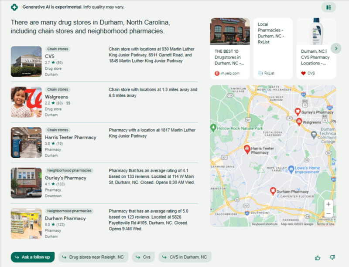
Task: Click the Hollow Rock Nature Park marker
Action: point(213,128)
